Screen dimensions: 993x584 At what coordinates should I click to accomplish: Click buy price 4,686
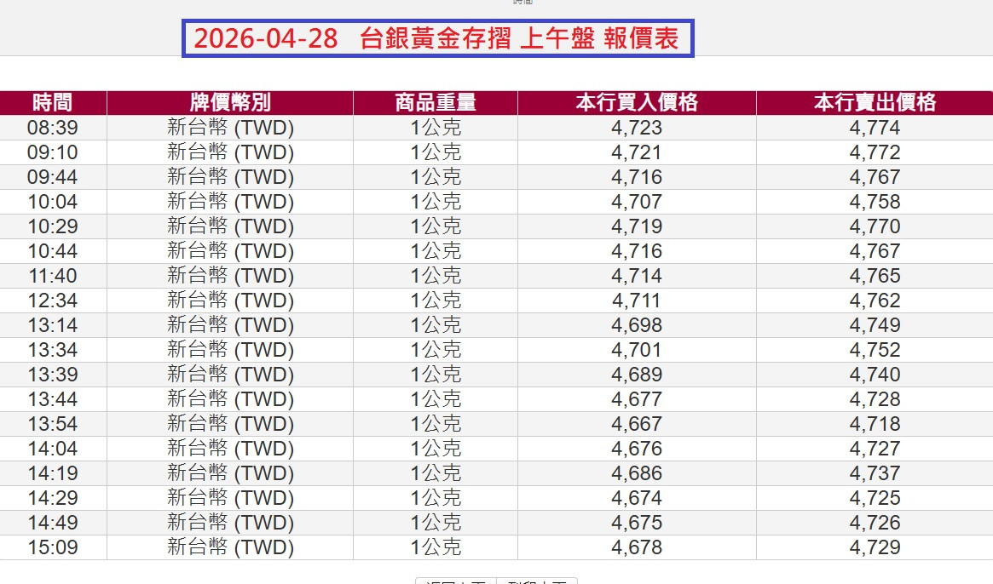637,473
